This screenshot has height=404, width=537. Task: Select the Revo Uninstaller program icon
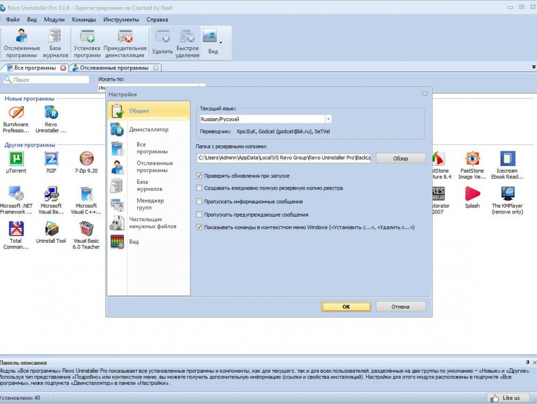point(51,119)
